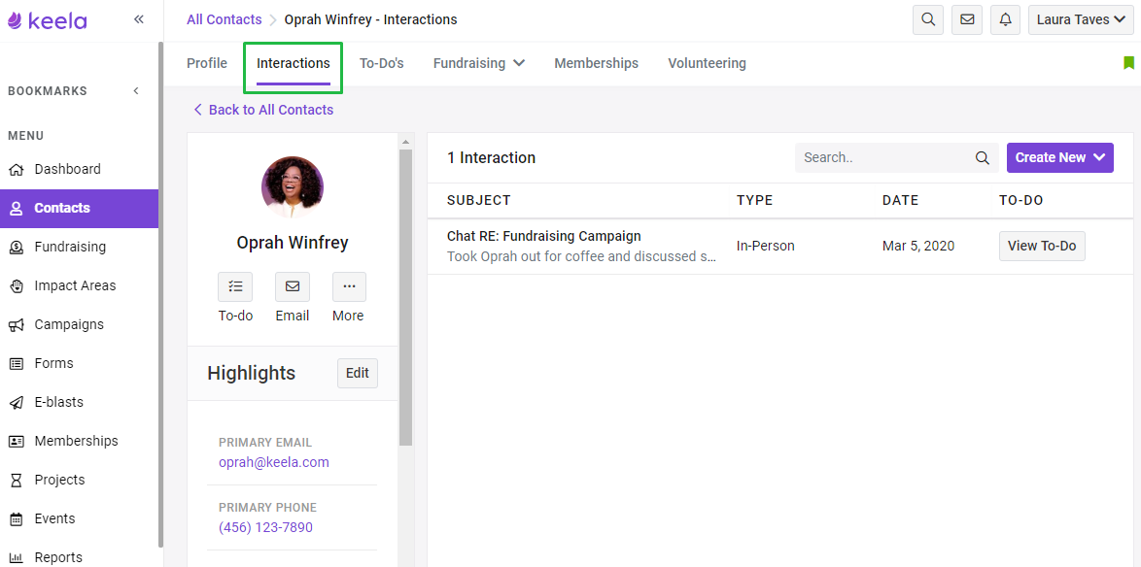Click the oprah@keela.com email link
This screenshot has height=567, width=1141.
click(x=274, y=462)
